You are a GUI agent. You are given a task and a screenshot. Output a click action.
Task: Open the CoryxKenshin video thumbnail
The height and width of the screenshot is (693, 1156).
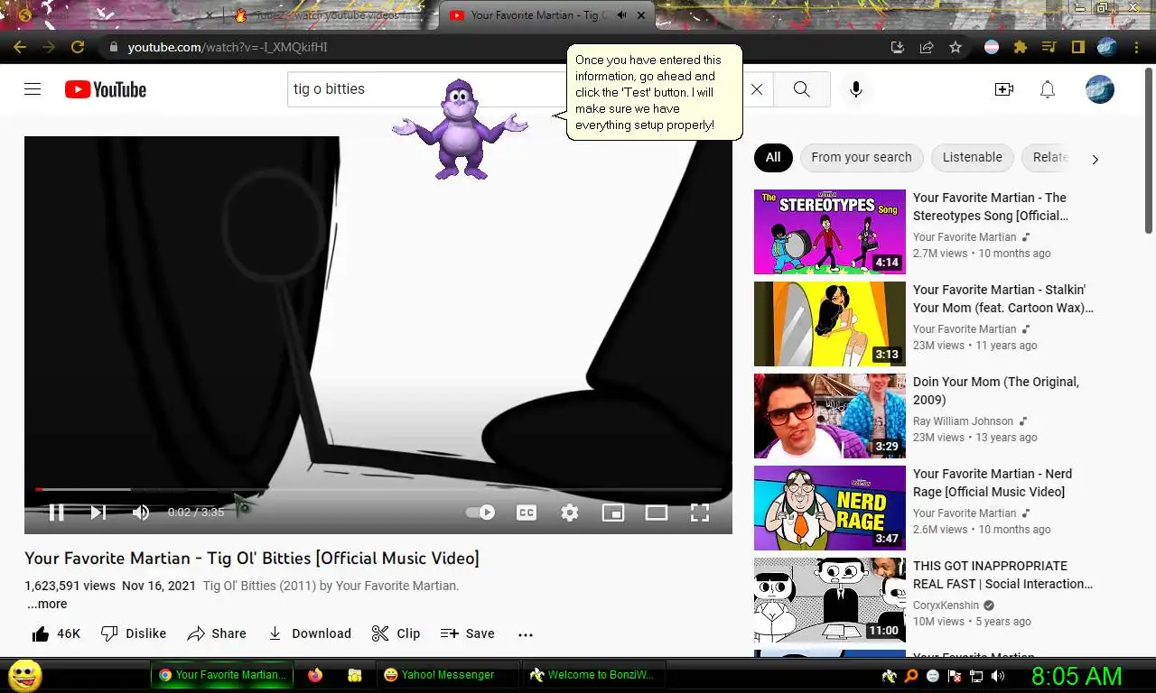[830, 600]
